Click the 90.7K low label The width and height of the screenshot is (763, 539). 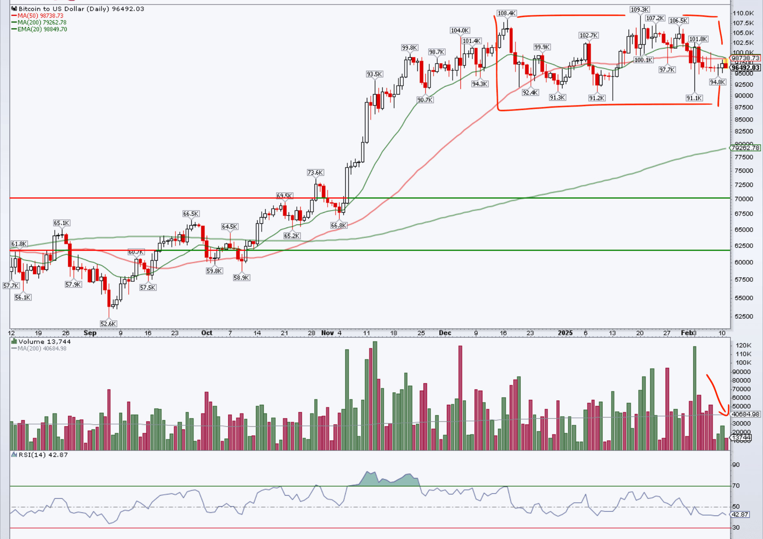click(425, 100)
